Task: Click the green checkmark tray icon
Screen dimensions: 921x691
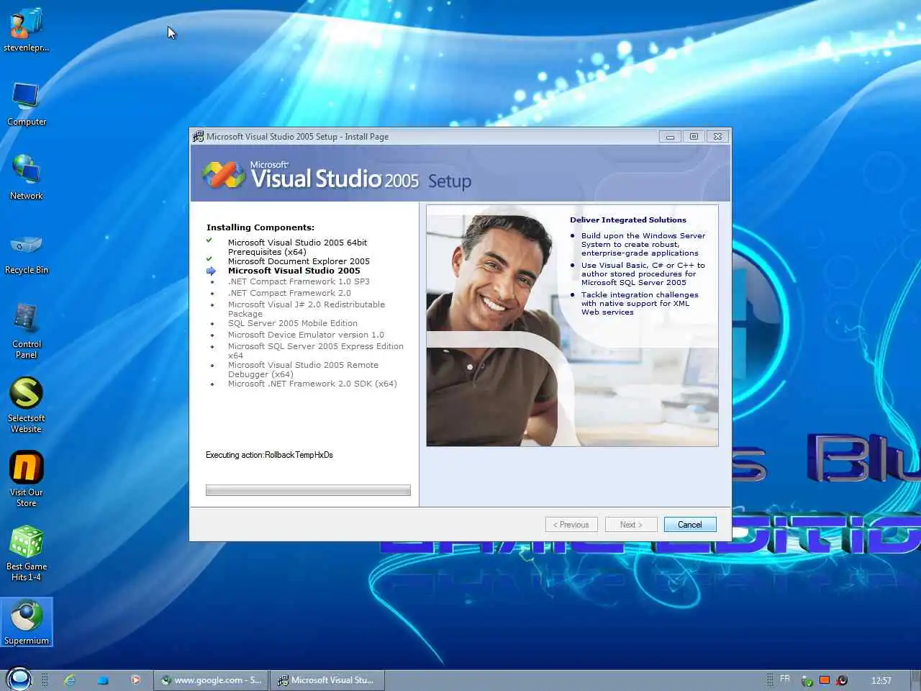Action: 807,680
